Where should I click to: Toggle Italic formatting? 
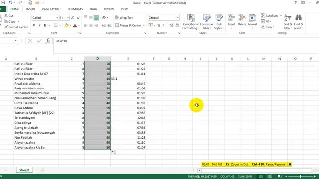(x=40, y=25)
